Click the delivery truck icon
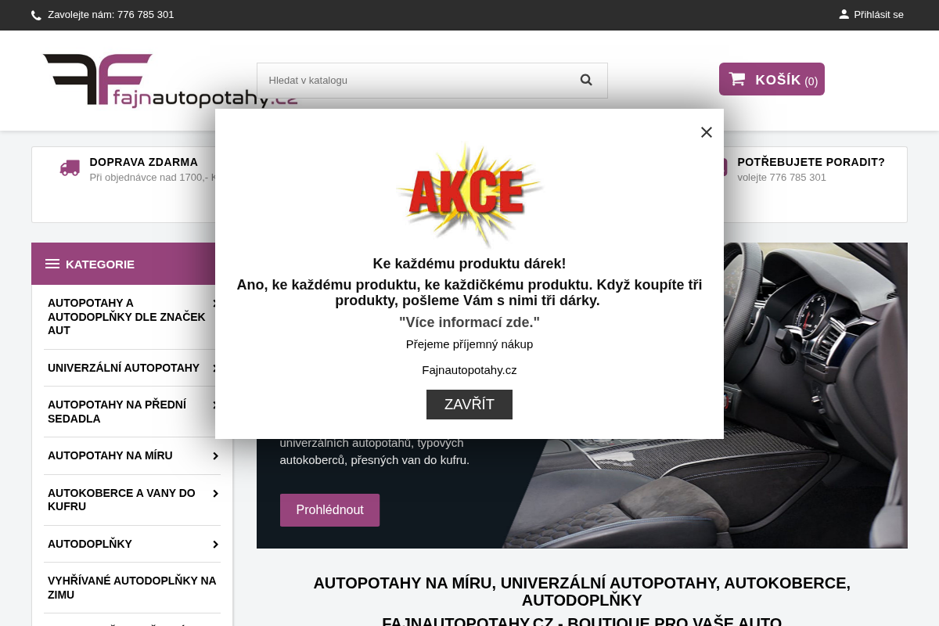Image resolution: width=939 pixels, height=626 pixels. (70, 168)
